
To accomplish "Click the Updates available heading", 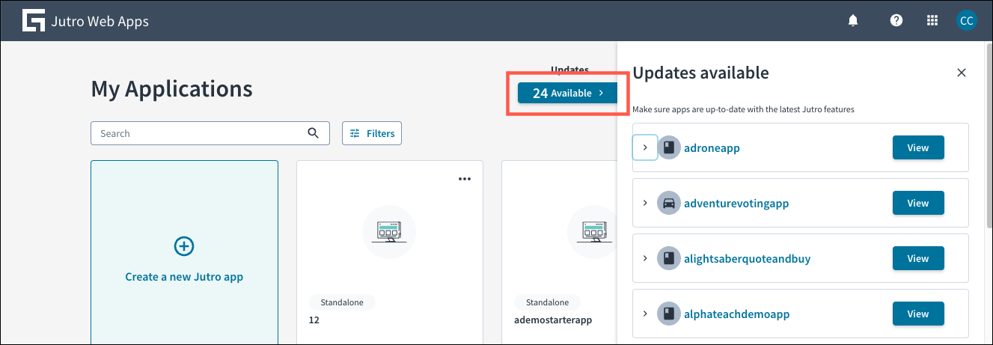I will tap(700, 73).
